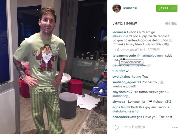Viewport: 179px width, 134px height.
Task: Click the 6時間前 post timestamp
Action: [171, 23]
